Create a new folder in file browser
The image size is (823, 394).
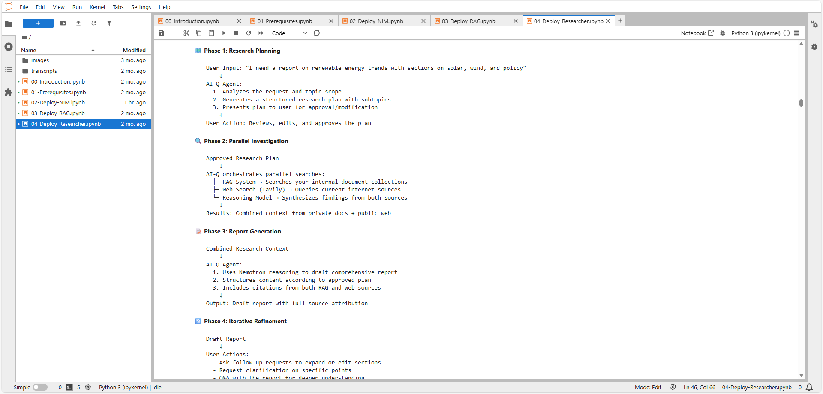click(63, 23)
